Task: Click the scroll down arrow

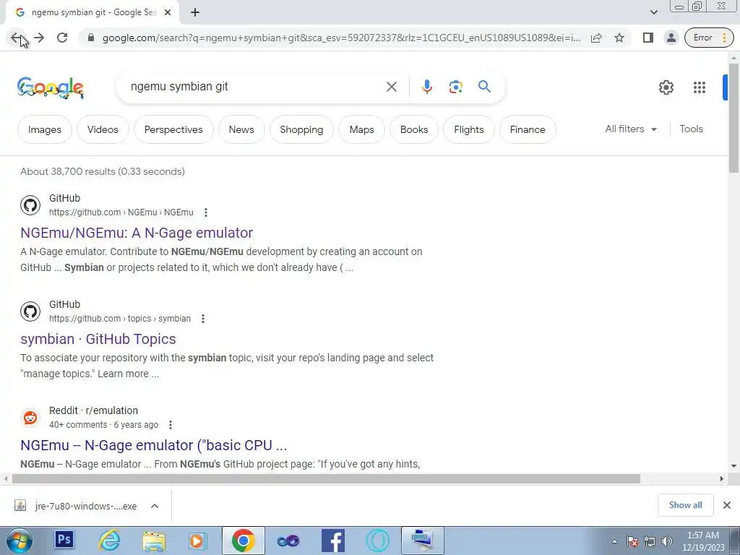Action: click(x=733, y=466)
